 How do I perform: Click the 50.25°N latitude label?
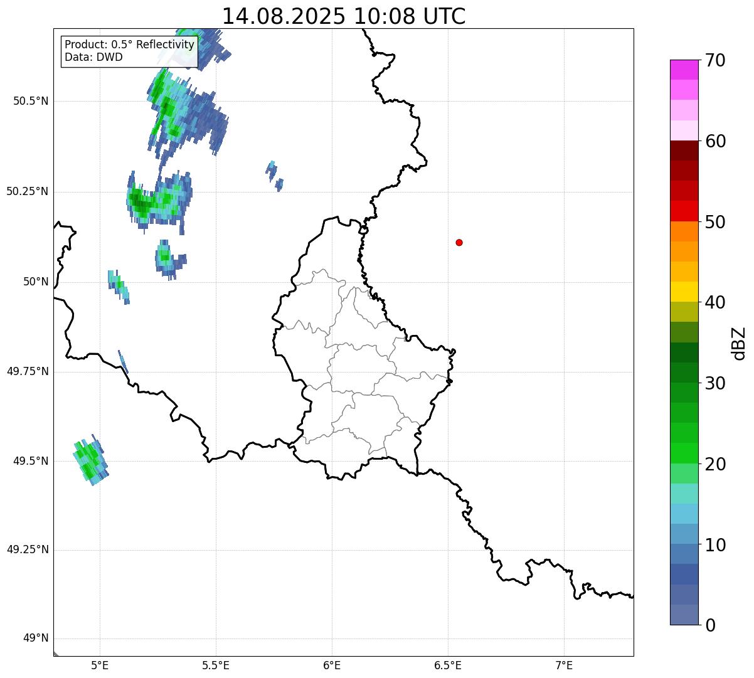coord(27,192)
